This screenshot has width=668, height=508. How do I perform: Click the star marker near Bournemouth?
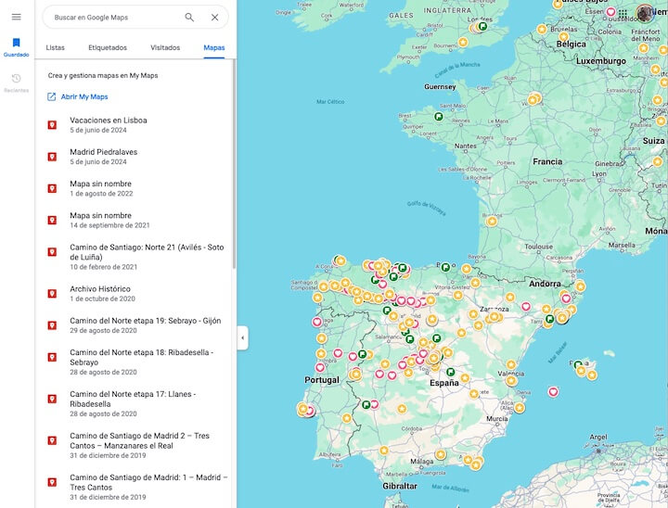point(463,42)
